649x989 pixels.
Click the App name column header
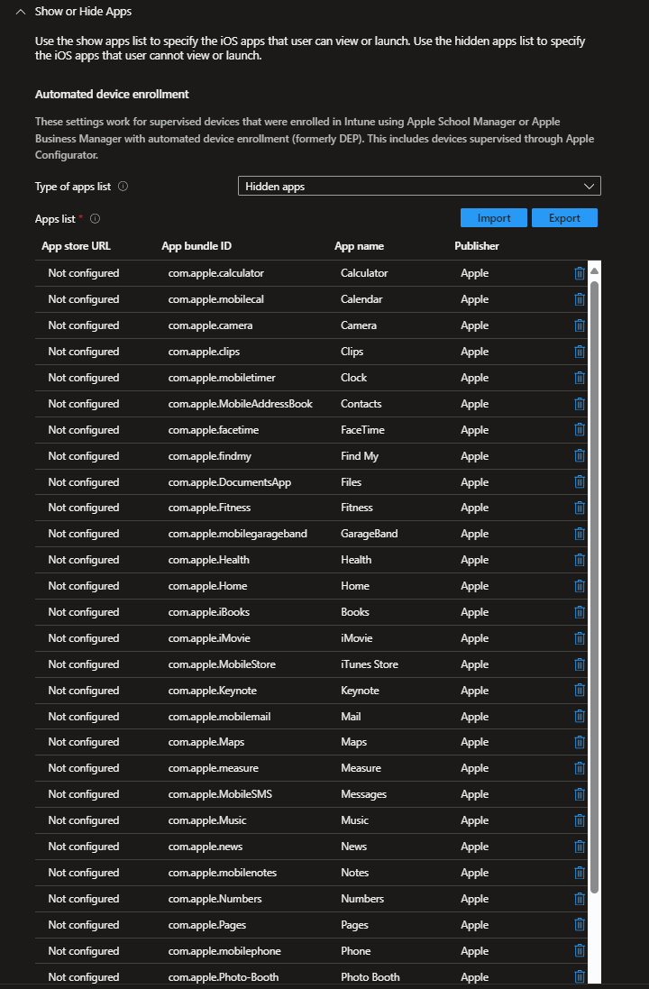click(x=359, y=246)
